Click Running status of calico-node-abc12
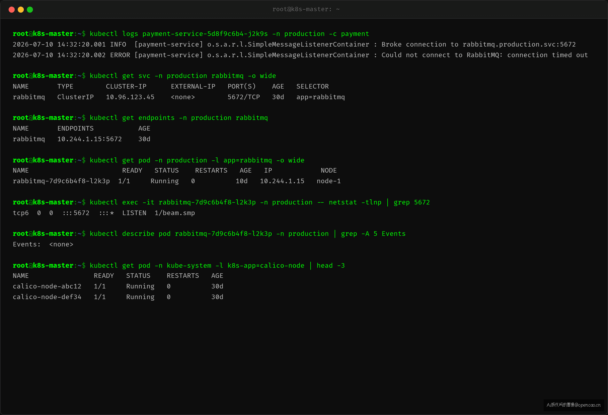The width and height of the screenshot is (608, 415). (x=140, y=286)
